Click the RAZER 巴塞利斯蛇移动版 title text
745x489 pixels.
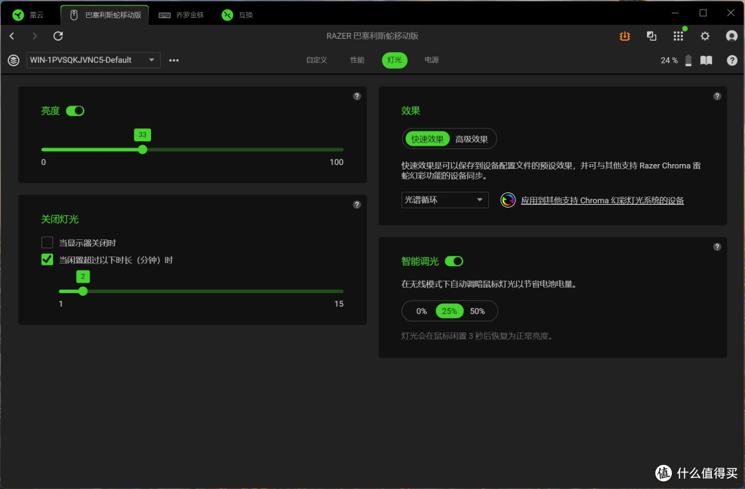372,36
